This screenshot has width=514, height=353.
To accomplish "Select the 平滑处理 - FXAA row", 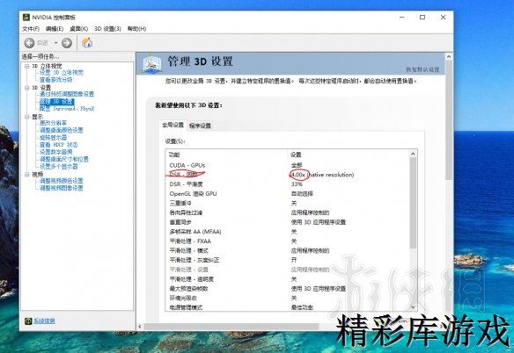I will click(x=288, y=241).
